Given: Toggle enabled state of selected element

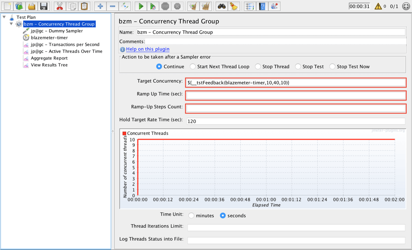Looking at the screenshot, I should [x=124, y=6].
